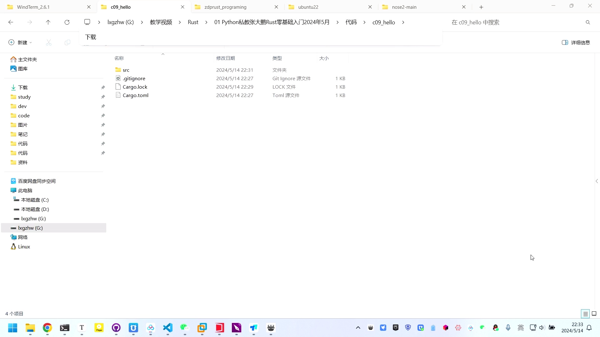Select the Copy icon in the toolbar
The width and height of the screenshot is (600, 337).
click(67, 42)
